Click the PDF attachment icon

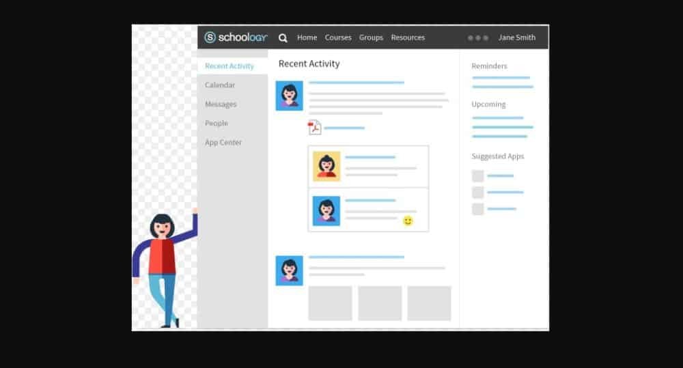tap(314, 128)
